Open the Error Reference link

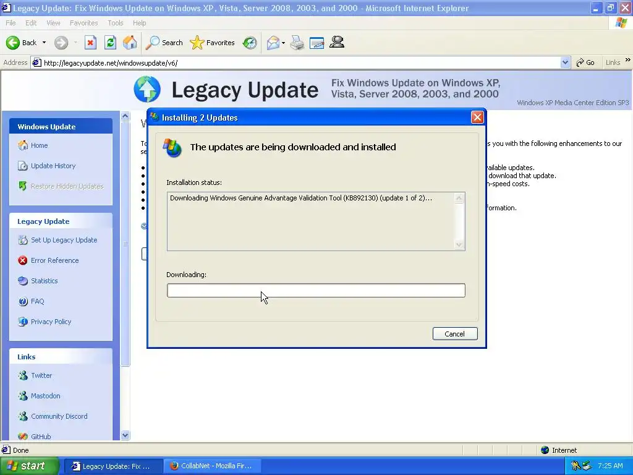[55, 260]
